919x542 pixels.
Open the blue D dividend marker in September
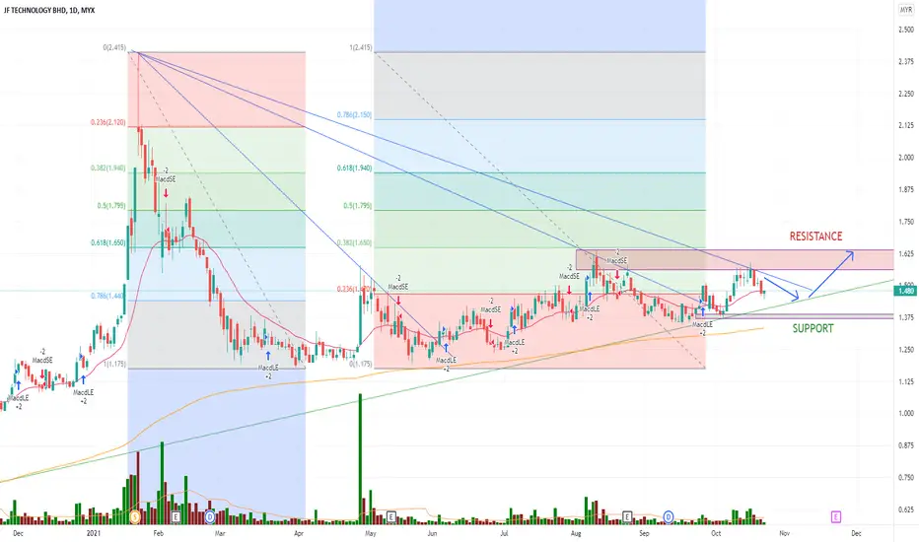tap(669, 516)
